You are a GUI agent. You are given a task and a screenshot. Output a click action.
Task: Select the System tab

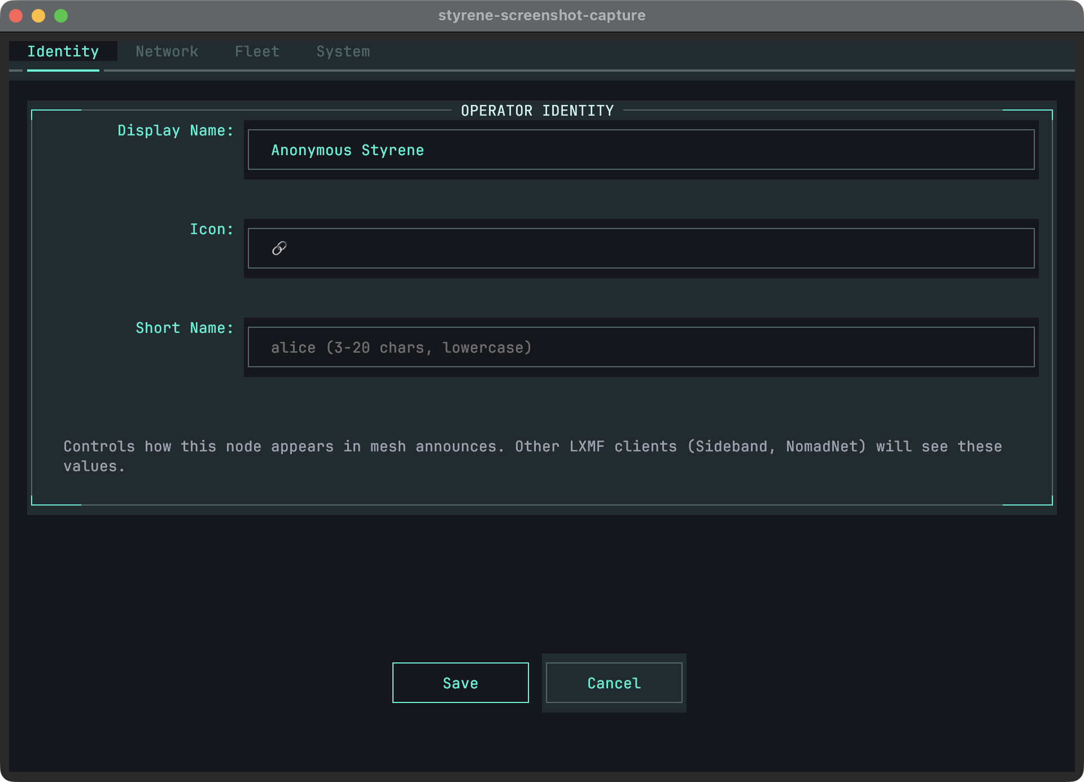(343, 51)
